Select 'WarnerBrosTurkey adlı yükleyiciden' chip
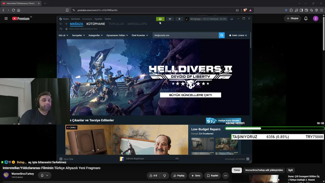 point(264,170)
